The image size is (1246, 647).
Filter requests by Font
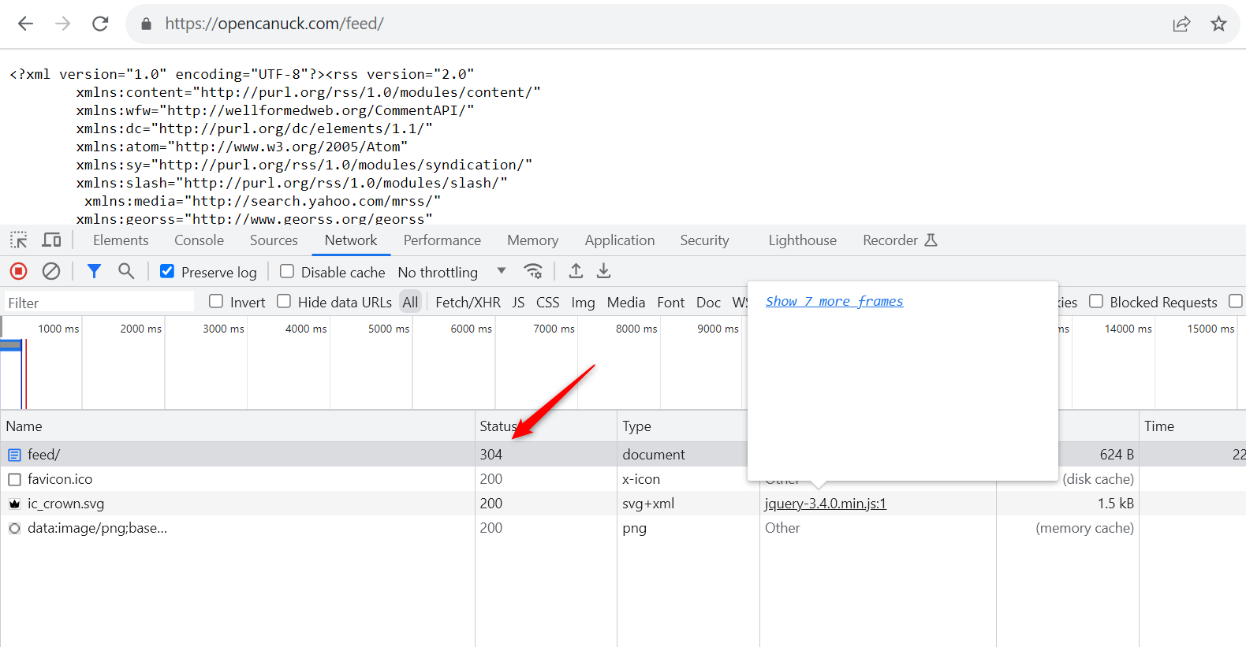click(671, 302)
